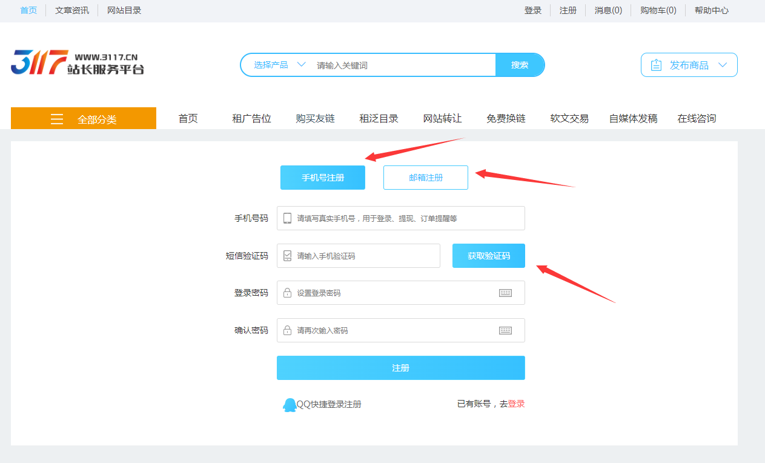765x463 pixels.
Task: Submit the form with 注册 button
Action: [400, 368]
